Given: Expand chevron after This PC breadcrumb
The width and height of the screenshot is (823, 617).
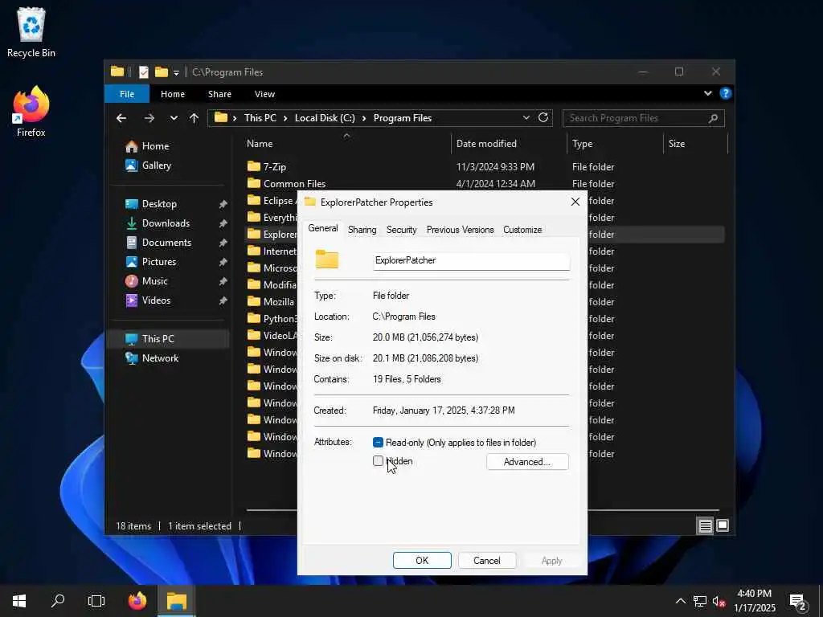Looking at the screenshot, I should [285, 118].
